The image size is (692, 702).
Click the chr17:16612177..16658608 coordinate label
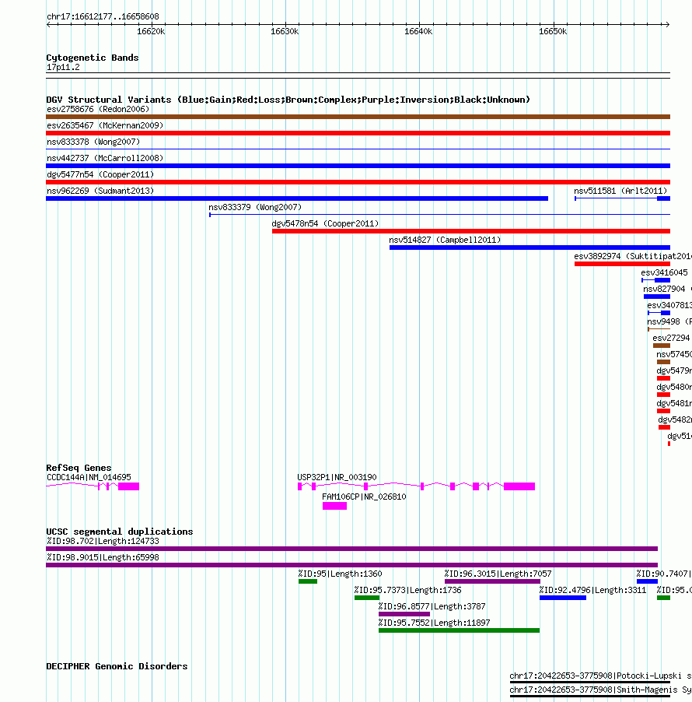(103, 17)
